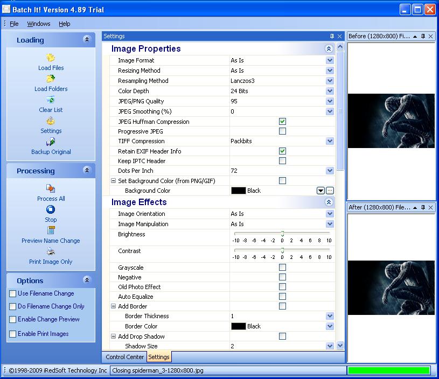Click the Background Color black swatch
The width and height of the screenshot is (439, 379).
[x=239, y=191]
